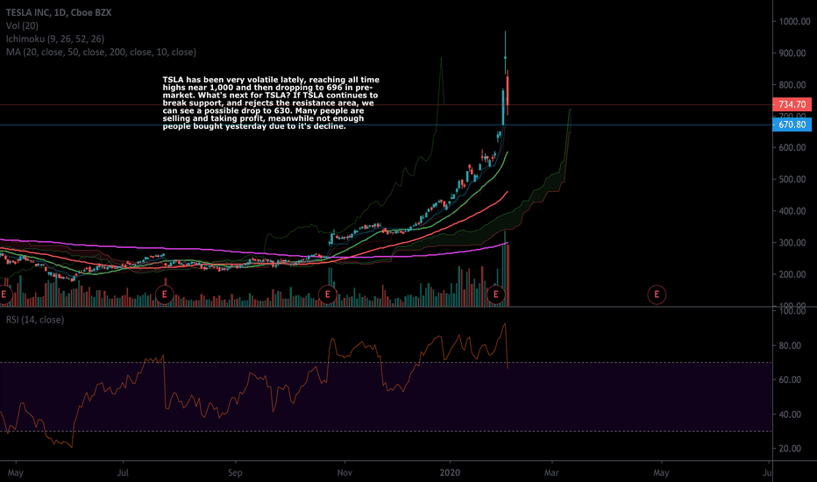Click the 200.00 price axis label
Screen dimensions: 817x482
coord(792,274)
